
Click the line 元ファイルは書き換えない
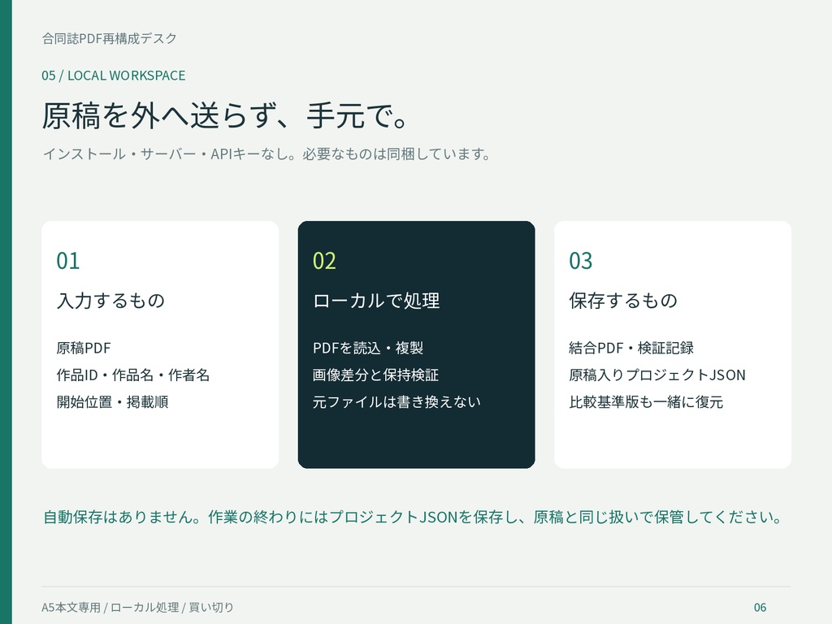point(396,401)
